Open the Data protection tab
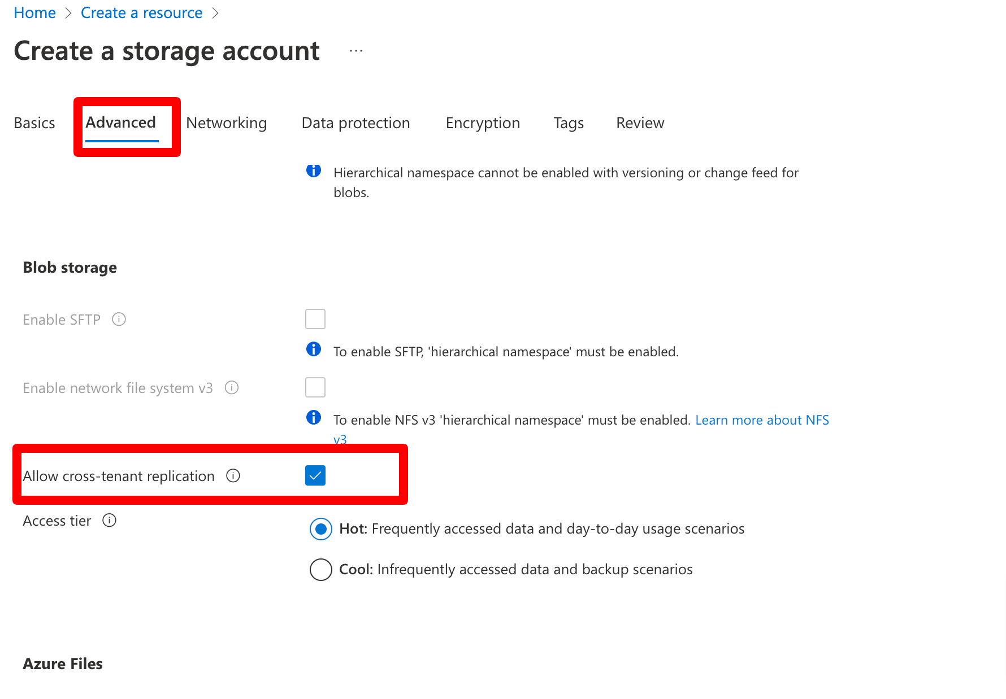This screenshot has height=699, width=1006. (x=355, y=123)
